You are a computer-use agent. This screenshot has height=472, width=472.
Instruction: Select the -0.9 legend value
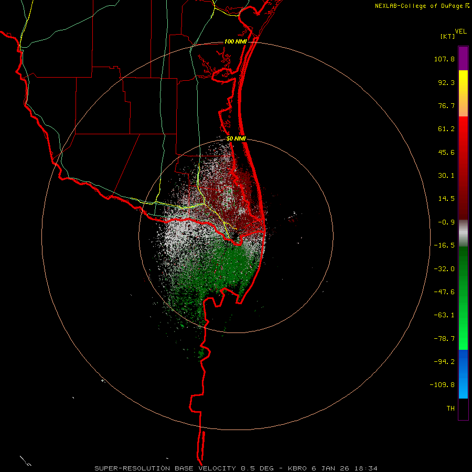[446, 222]
